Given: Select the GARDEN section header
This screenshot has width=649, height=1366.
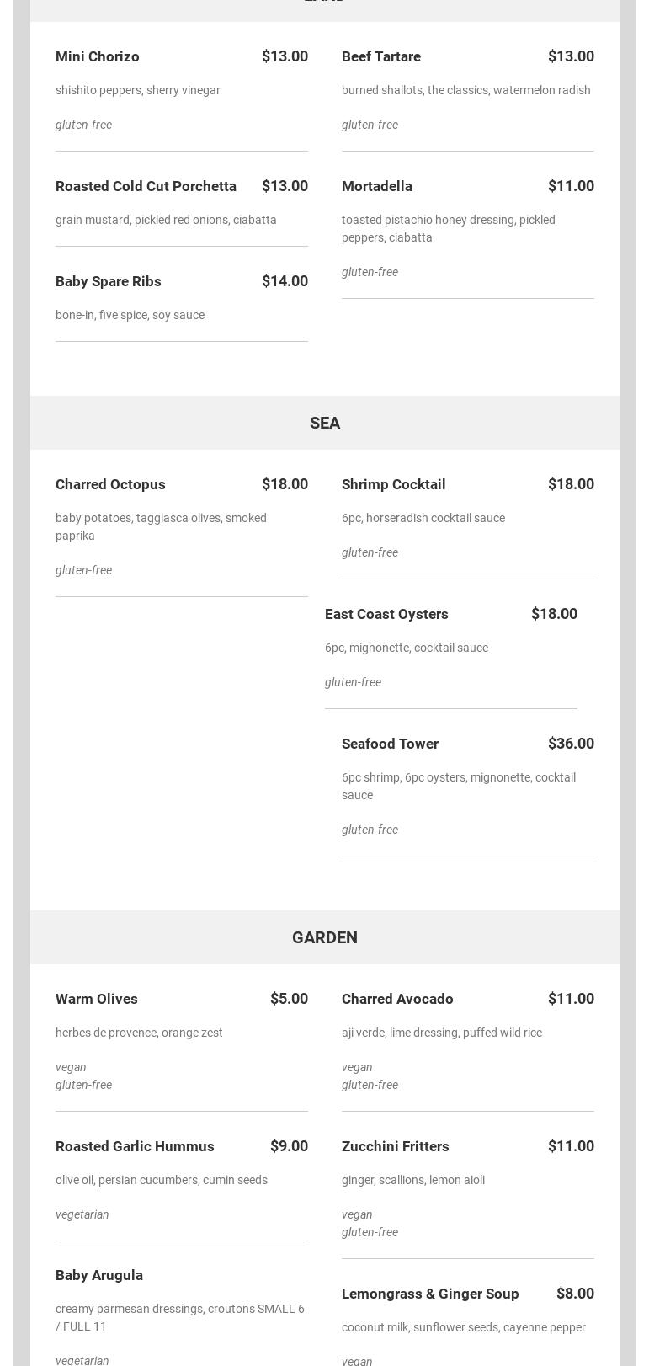Looking at the screenshot, I should (x=325, y=937).
